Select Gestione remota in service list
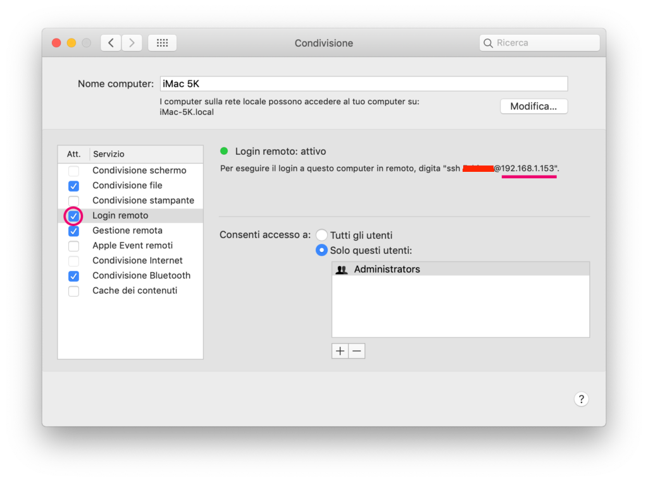This screenshot has height=482, width=648. [x=127, y=231]
